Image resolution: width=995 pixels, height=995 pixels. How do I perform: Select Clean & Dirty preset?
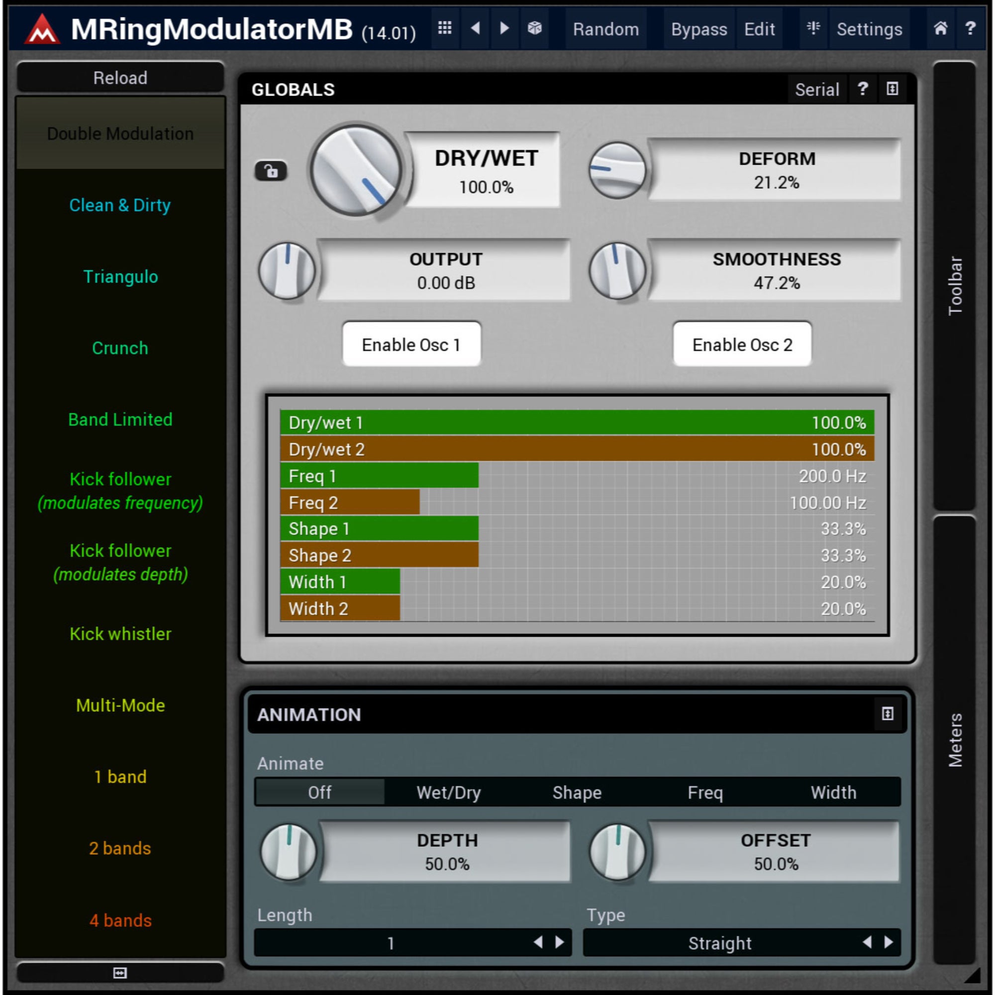tap(120, 205)
